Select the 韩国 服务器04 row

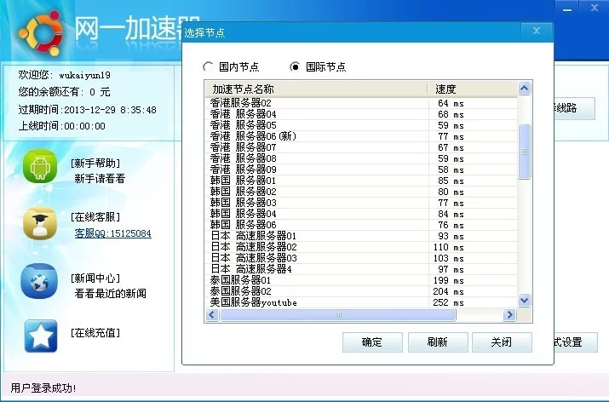pos(361,214)
